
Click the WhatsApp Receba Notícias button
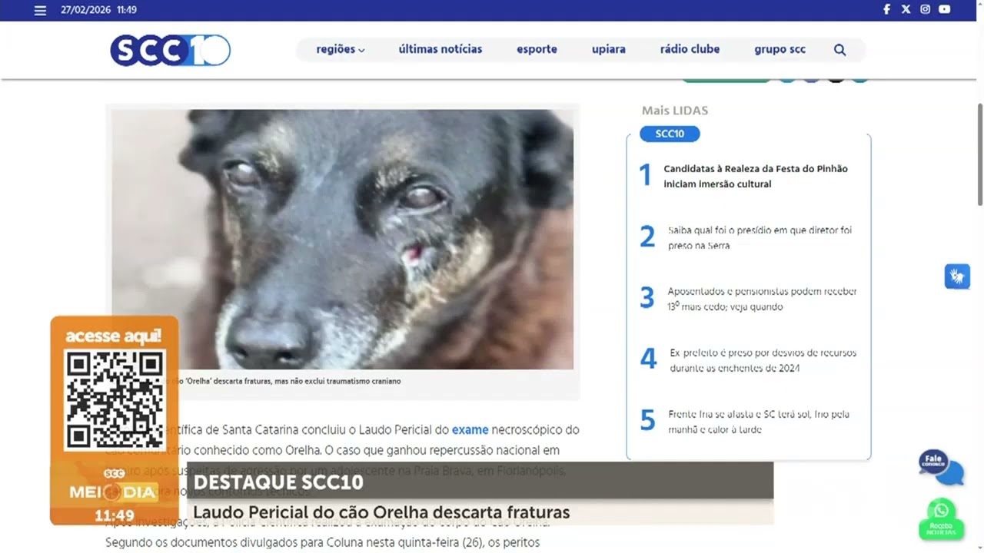pos(941,519)
